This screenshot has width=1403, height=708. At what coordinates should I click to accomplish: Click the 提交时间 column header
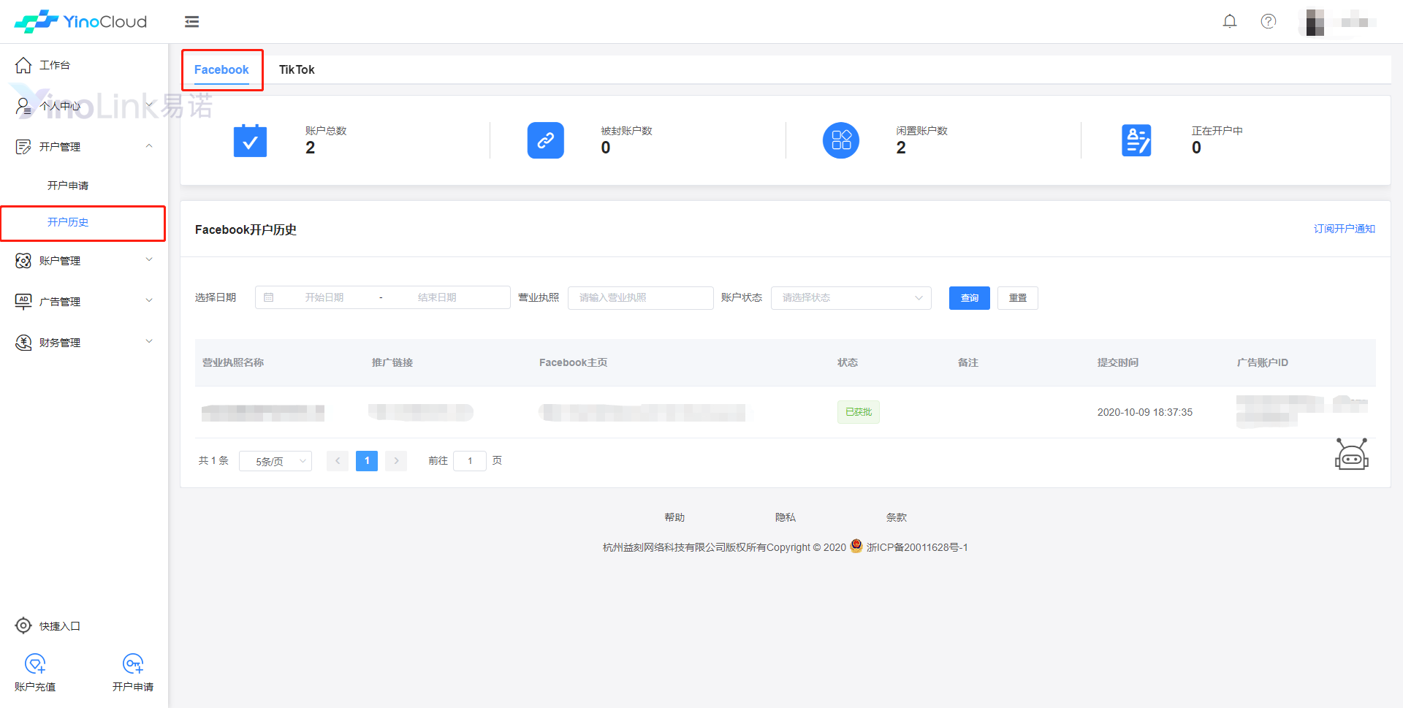(x=1118, y=362)
